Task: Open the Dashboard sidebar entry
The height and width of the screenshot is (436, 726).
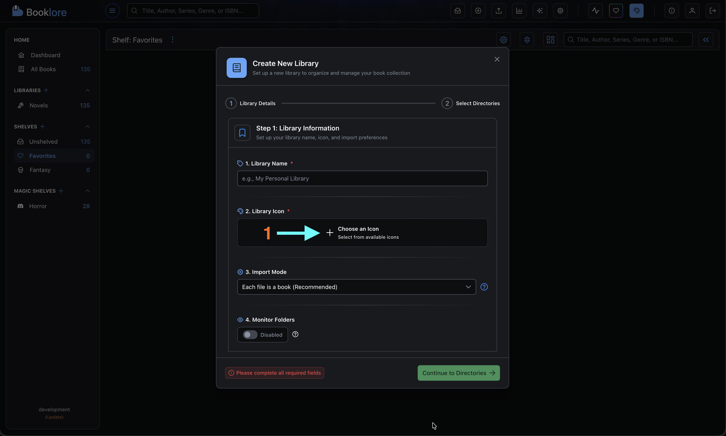Action: (45, 55)
